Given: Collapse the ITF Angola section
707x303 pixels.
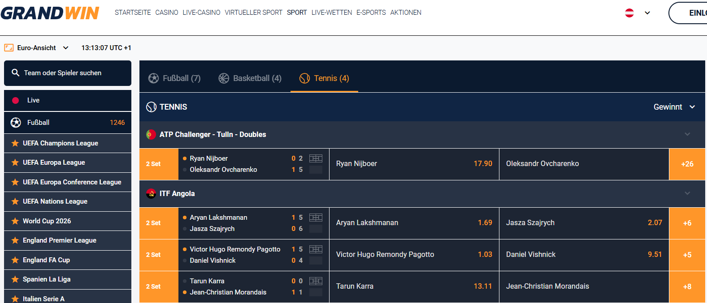Looking at the screenshot, I should [687, 193].
